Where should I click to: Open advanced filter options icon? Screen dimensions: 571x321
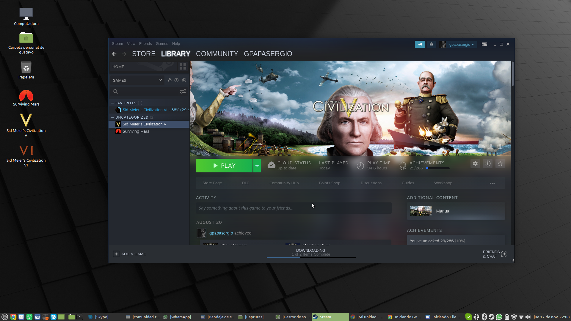183,92
